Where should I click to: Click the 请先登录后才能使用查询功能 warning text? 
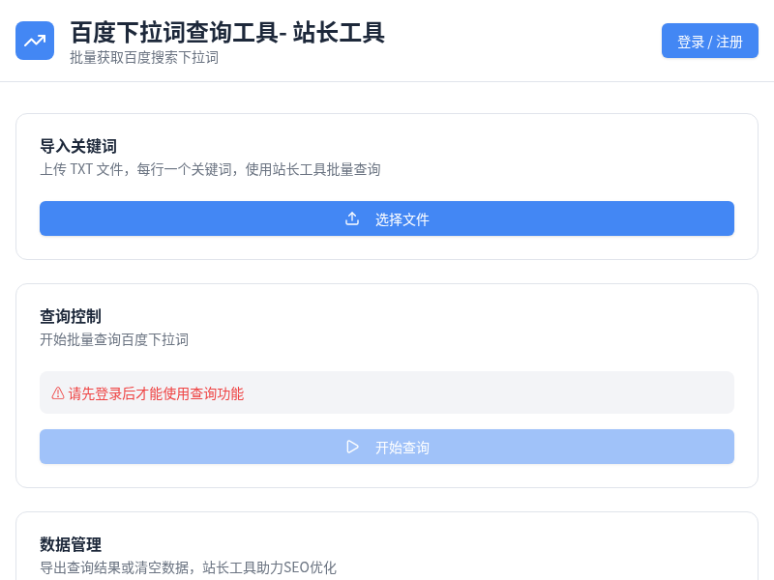pyautogui.click(x=156, y=393)
